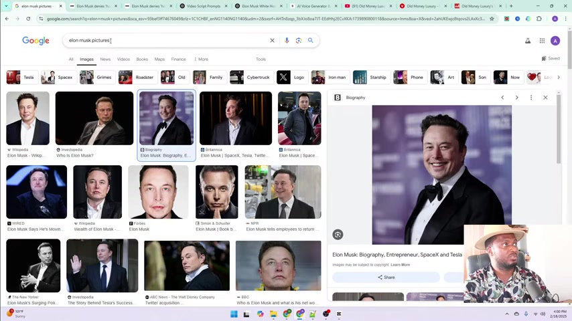Image resolution: width=572 pixels, height=321 pixels.
Task: Open NPR Elon Musk employees thumbnail
Action: [x=283, y=192]
